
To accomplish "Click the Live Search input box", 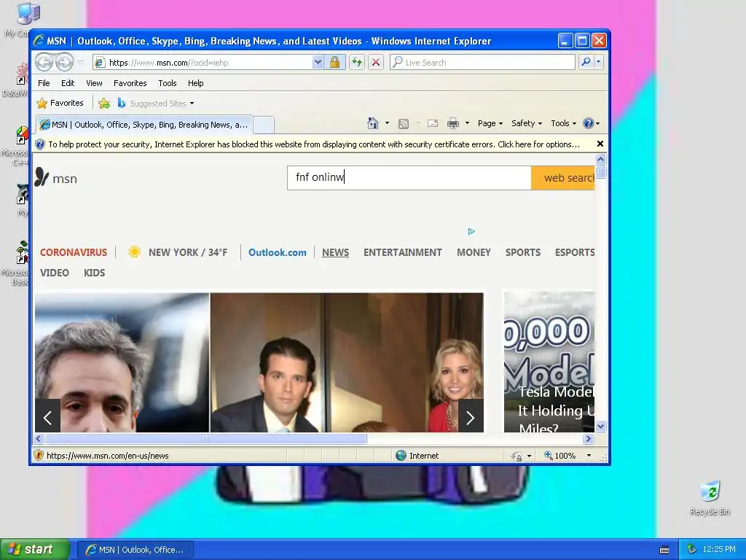I will click(482, 63).
